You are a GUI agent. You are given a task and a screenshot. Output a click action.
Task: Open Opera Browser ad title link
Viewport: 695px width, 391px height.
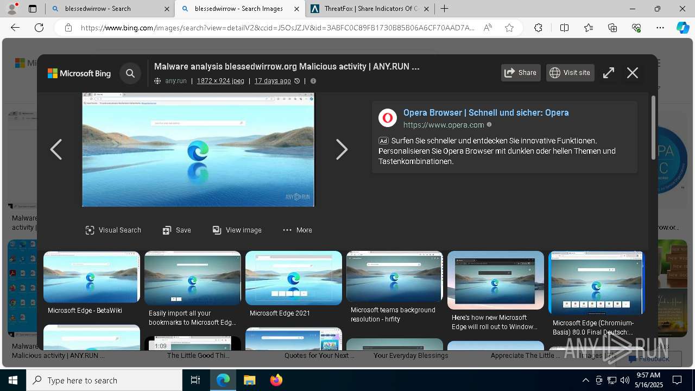click(486, 112)
